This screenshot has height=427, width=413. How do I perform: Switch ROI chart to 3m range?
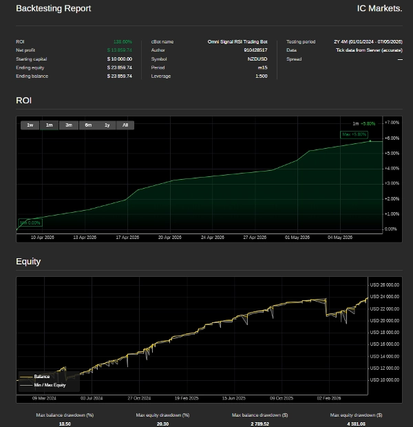(69, 125)
